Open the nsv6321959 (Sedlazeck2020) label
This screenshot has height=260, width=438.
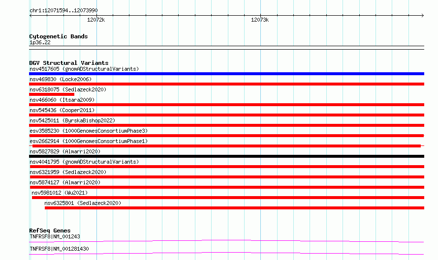68,172
